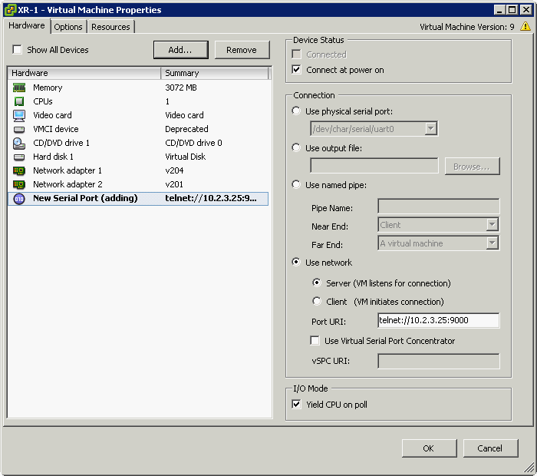Image resolution: width=537 pixels, height=476 pixels.
Task: Select the Hard disk 1 label
Action: coord(53,157)
